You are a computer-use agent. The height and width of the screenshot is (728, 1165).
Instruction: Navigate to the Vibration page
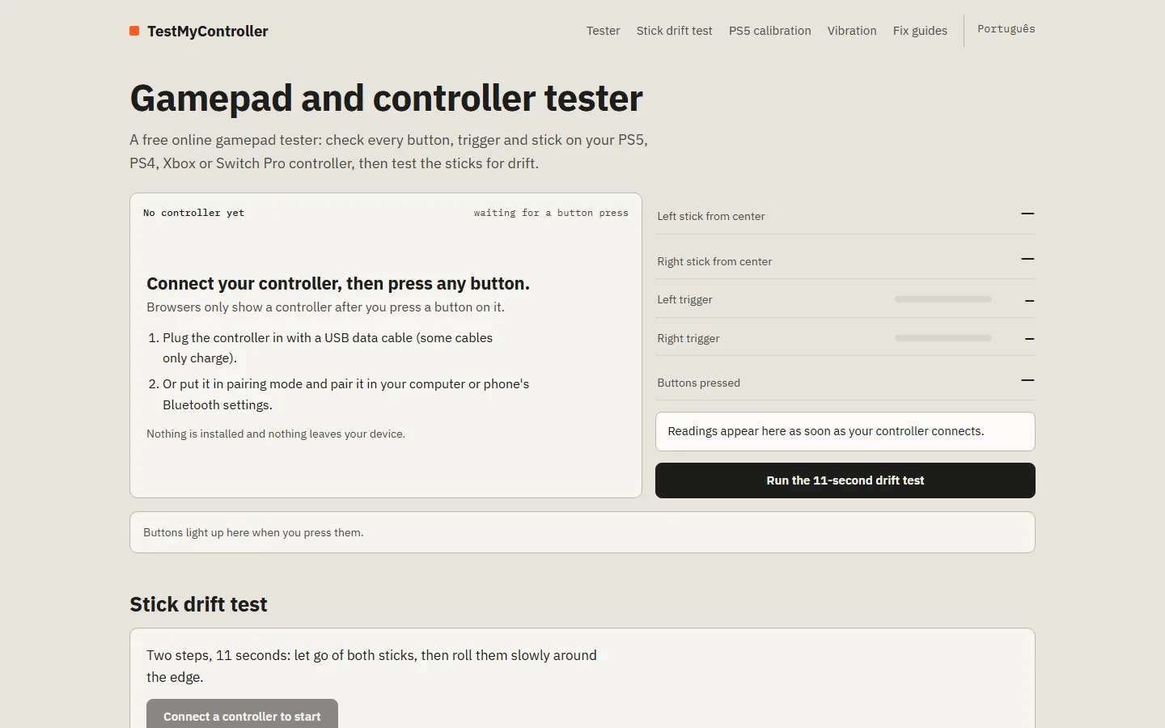(852, 31)
